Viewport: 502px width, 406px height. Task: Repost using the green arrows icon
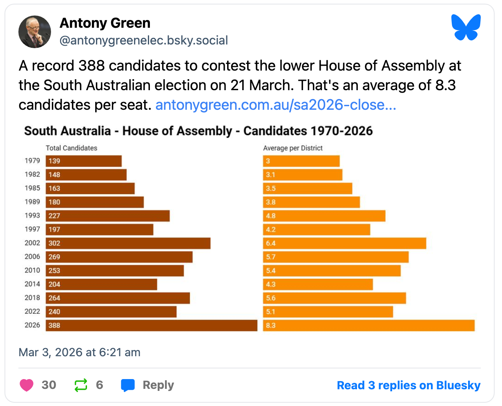click(x=81, y=385)
